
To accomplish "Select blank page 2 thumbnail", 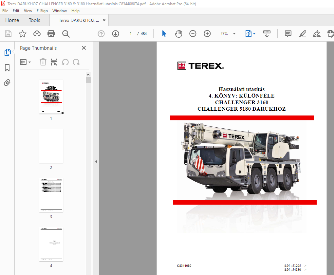I will (51, 146).
